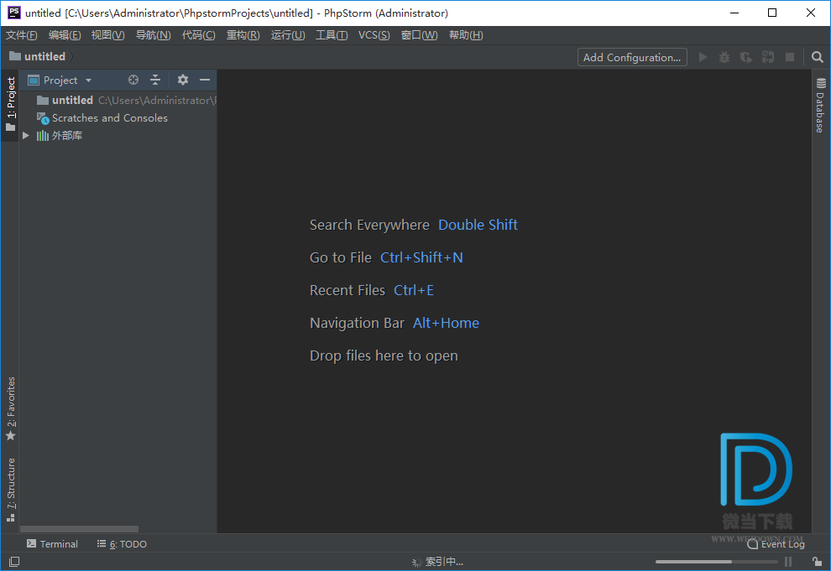Open the 文件(F) menu
Image resolution: width=831 pixels, height=571 pixels.
pyautogui.click(x=22, y=35)
